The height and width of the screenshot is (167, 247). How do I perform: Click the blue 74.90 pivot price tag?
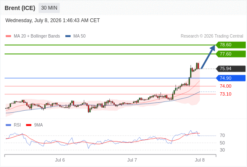click(x=231, y=78)
